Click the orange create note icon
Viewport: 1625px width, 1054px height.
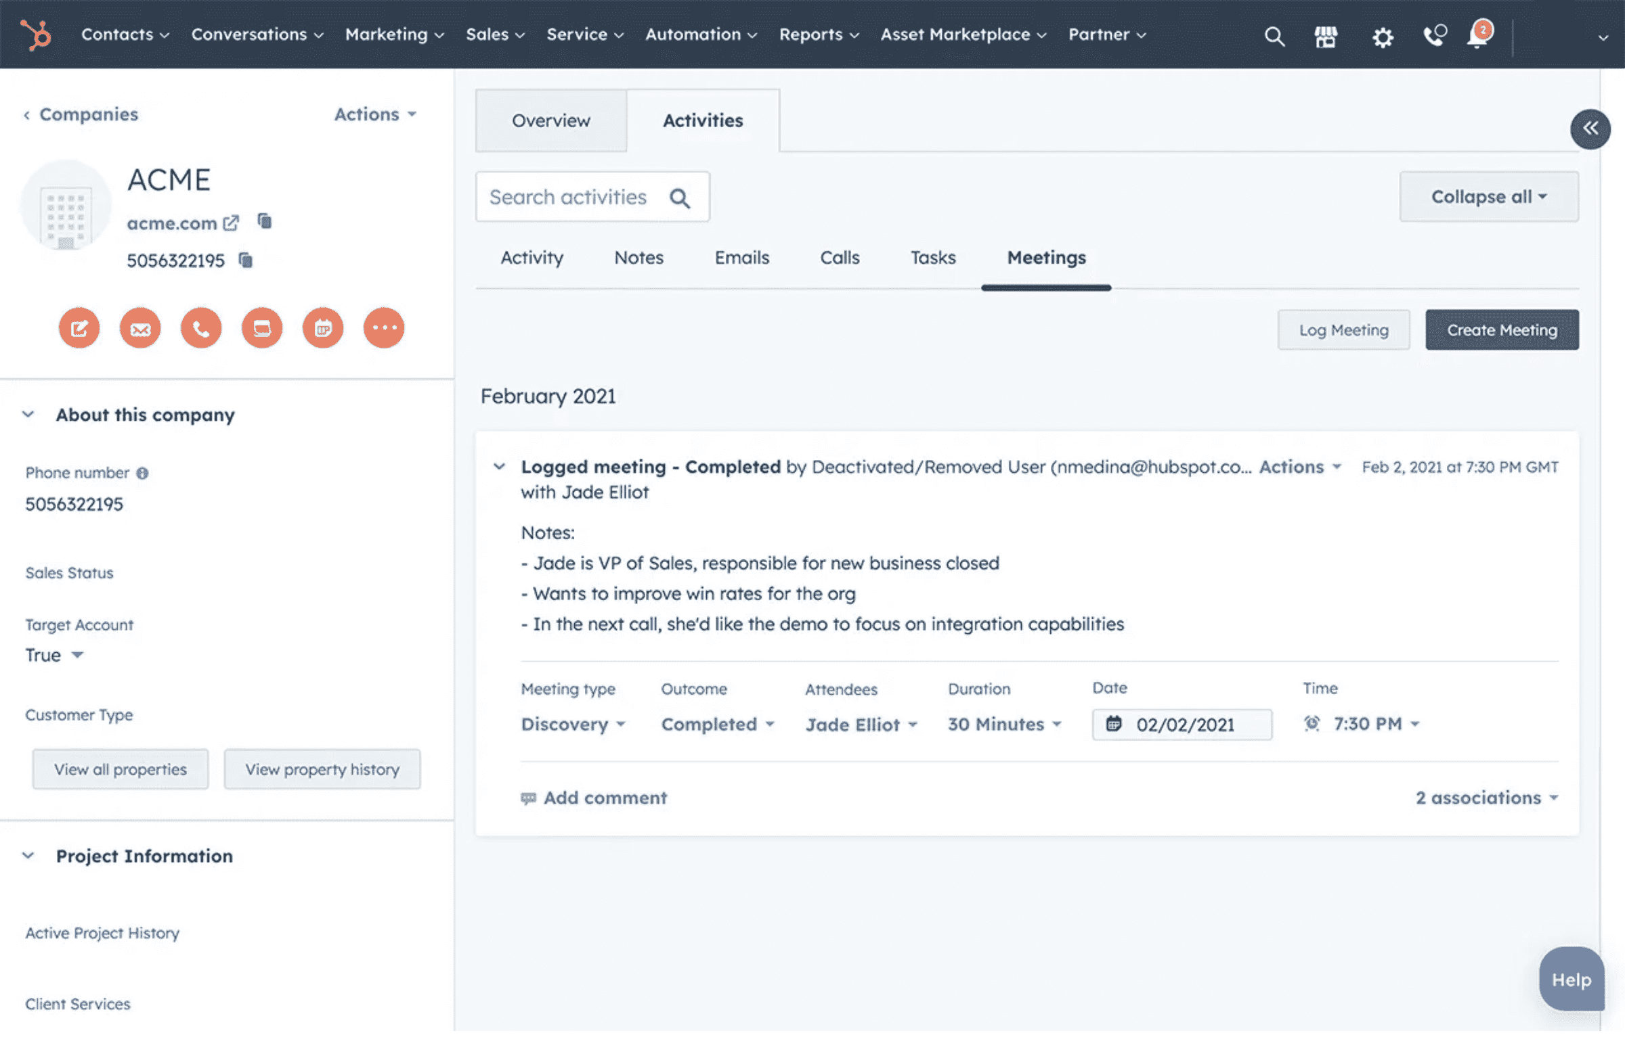(79, 327)
